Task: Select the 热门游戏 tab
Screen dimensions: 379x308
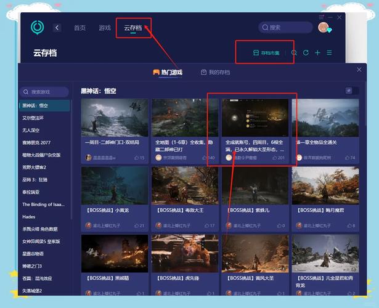Action: [x=168, y=72]
